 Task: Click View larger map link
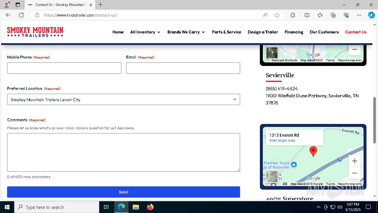tap(282, 141)
